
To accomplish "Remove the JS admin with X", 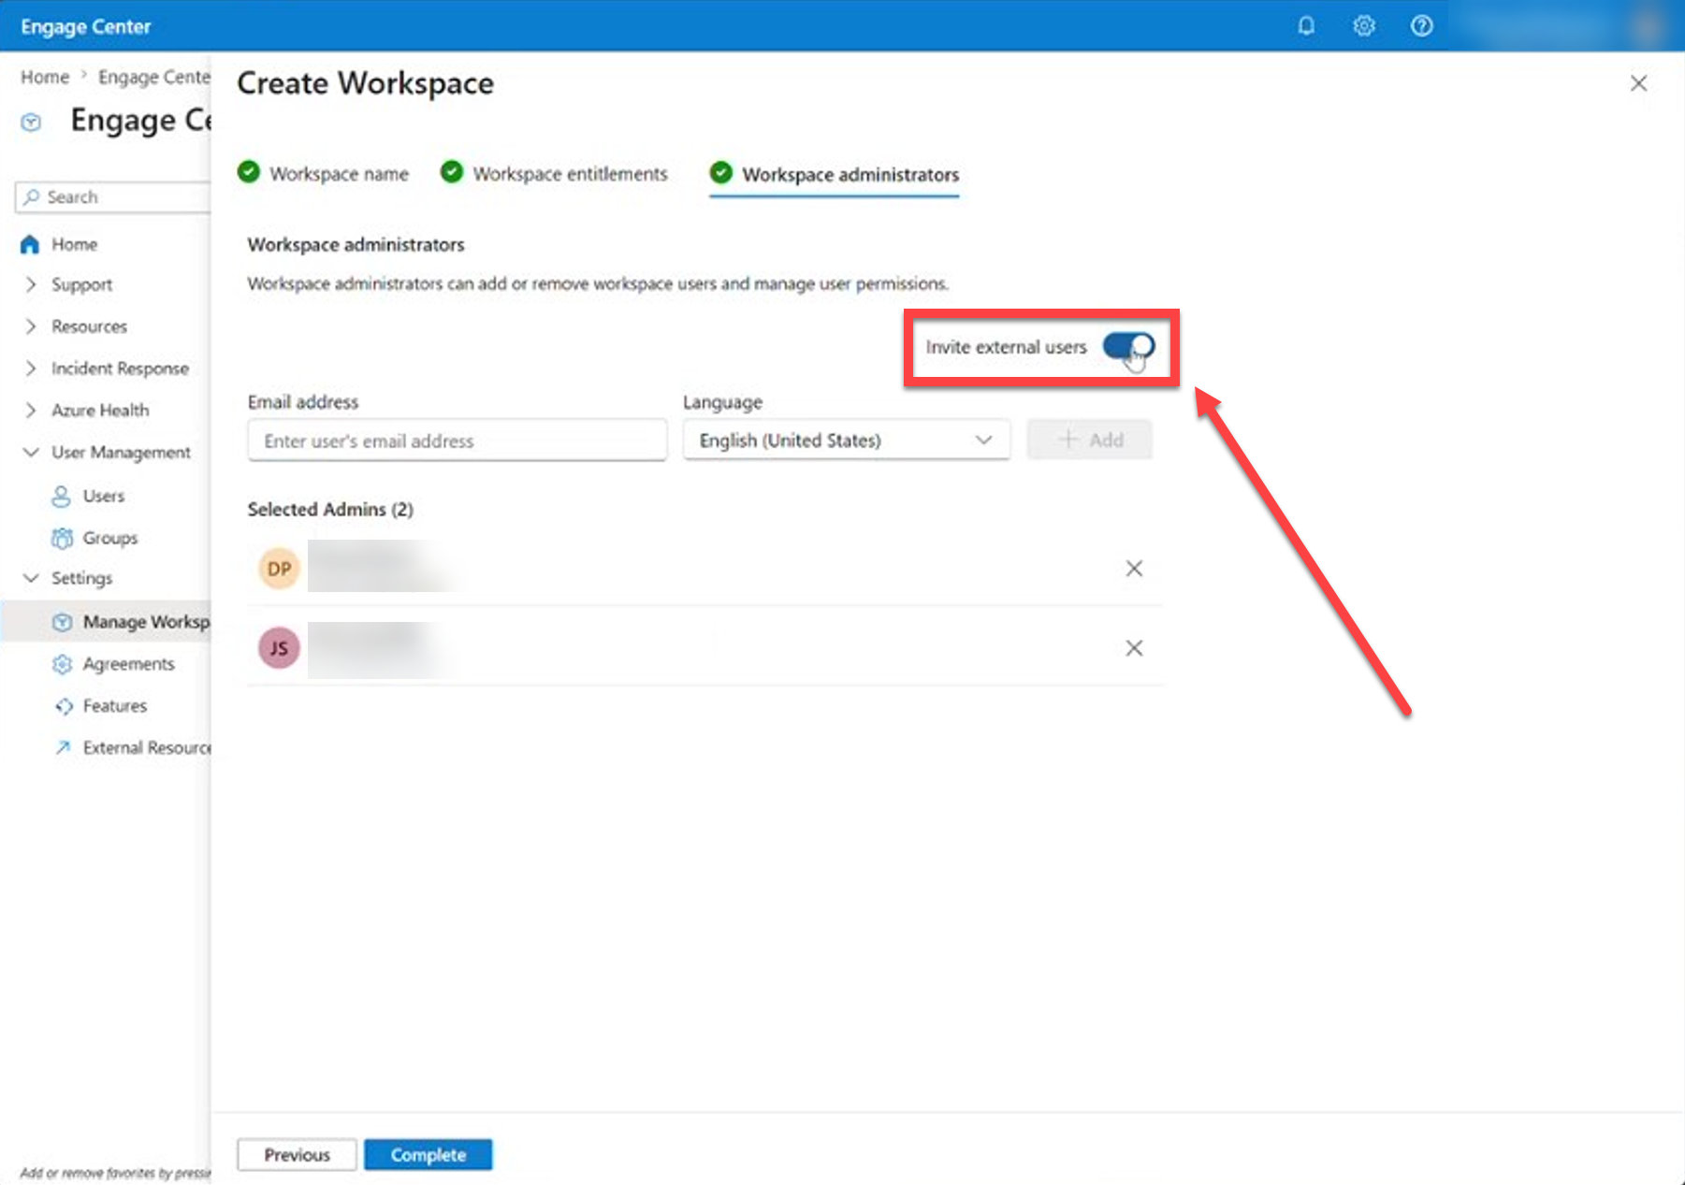I will [x=1134, y=648].
